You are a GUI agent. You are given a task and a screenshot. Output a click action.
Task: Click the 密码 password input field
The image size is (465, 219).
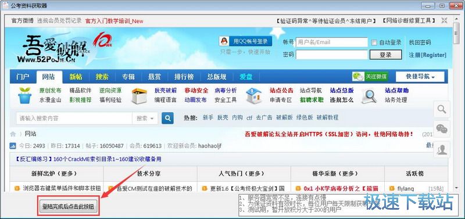(331, 55)
